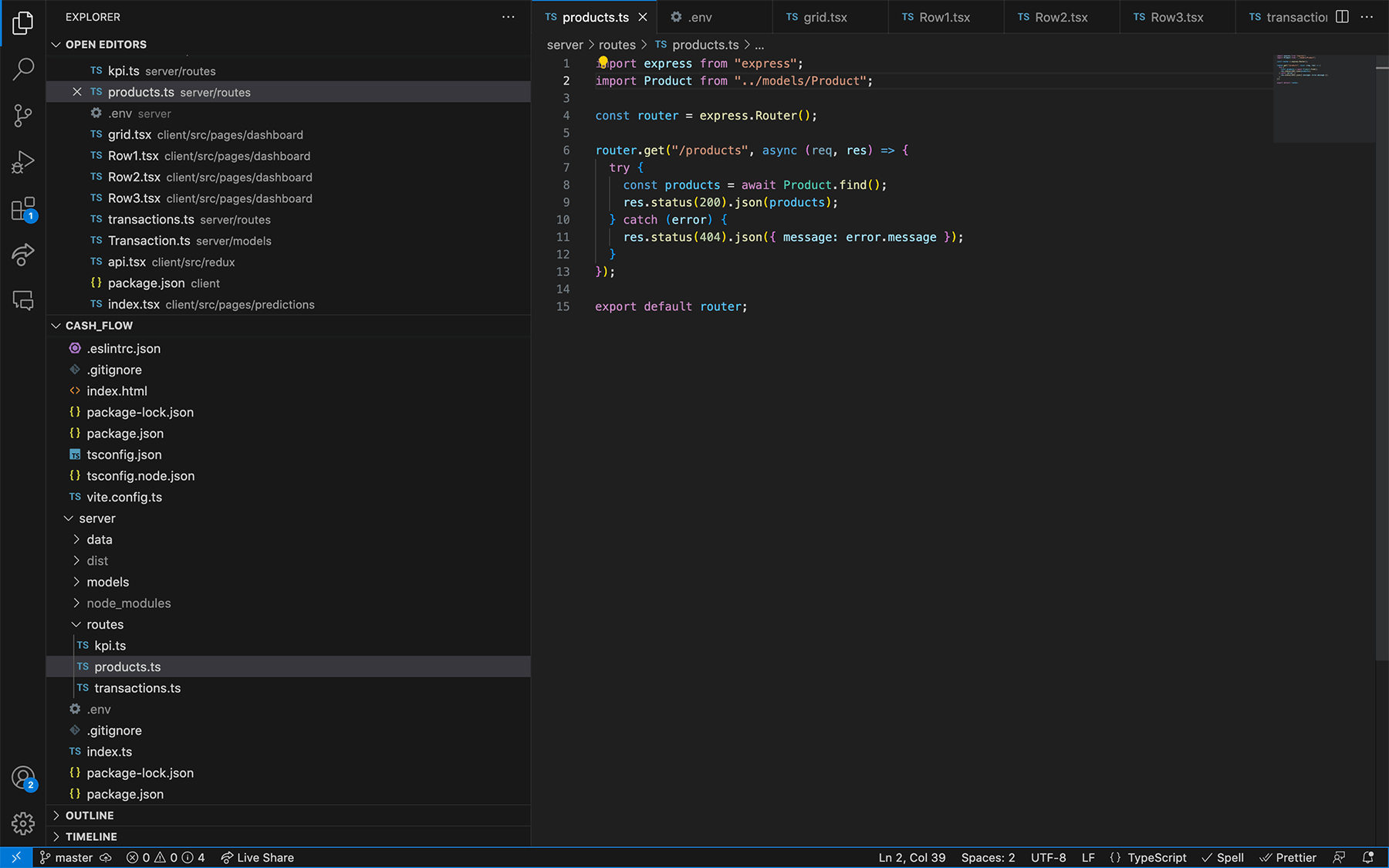Click products.ts in the breadcrumb
1389x868 pixels.
[705, 45]
